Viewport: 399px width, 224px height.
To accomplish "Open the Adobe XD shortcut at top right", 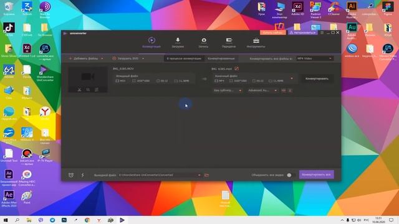I will 297,8.
